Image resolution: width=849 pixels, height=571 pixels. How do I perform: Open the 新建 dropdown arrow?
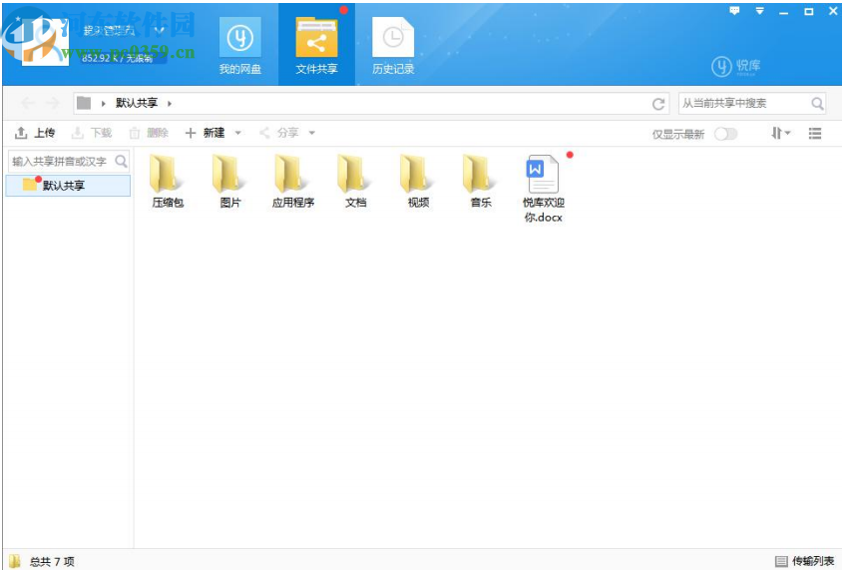[x=237, y=133]
